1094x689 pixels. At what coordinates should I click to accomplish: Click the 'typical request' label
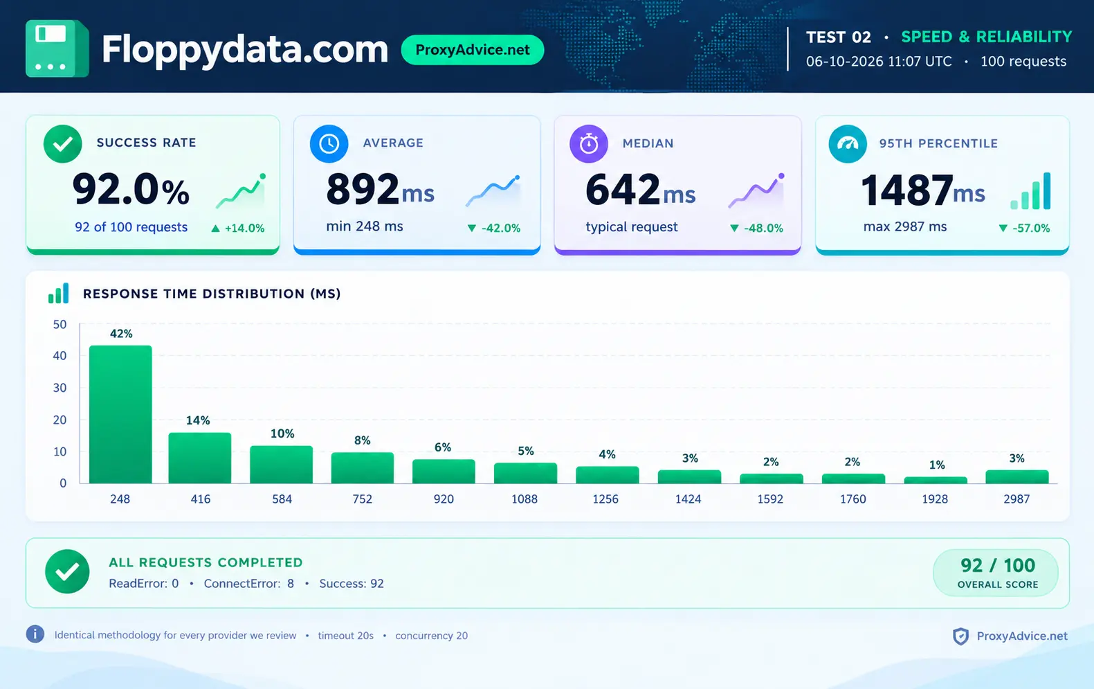(x=632, y=227)
